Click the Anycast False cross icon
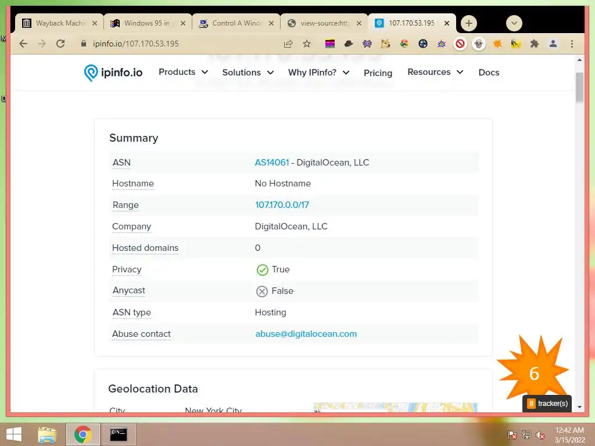The image size is (595, 446). coord(262,292)
